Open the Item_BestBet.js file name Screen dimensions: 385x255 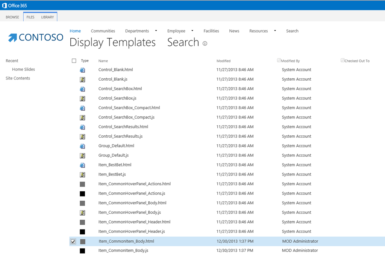click(x=112, y=174)
